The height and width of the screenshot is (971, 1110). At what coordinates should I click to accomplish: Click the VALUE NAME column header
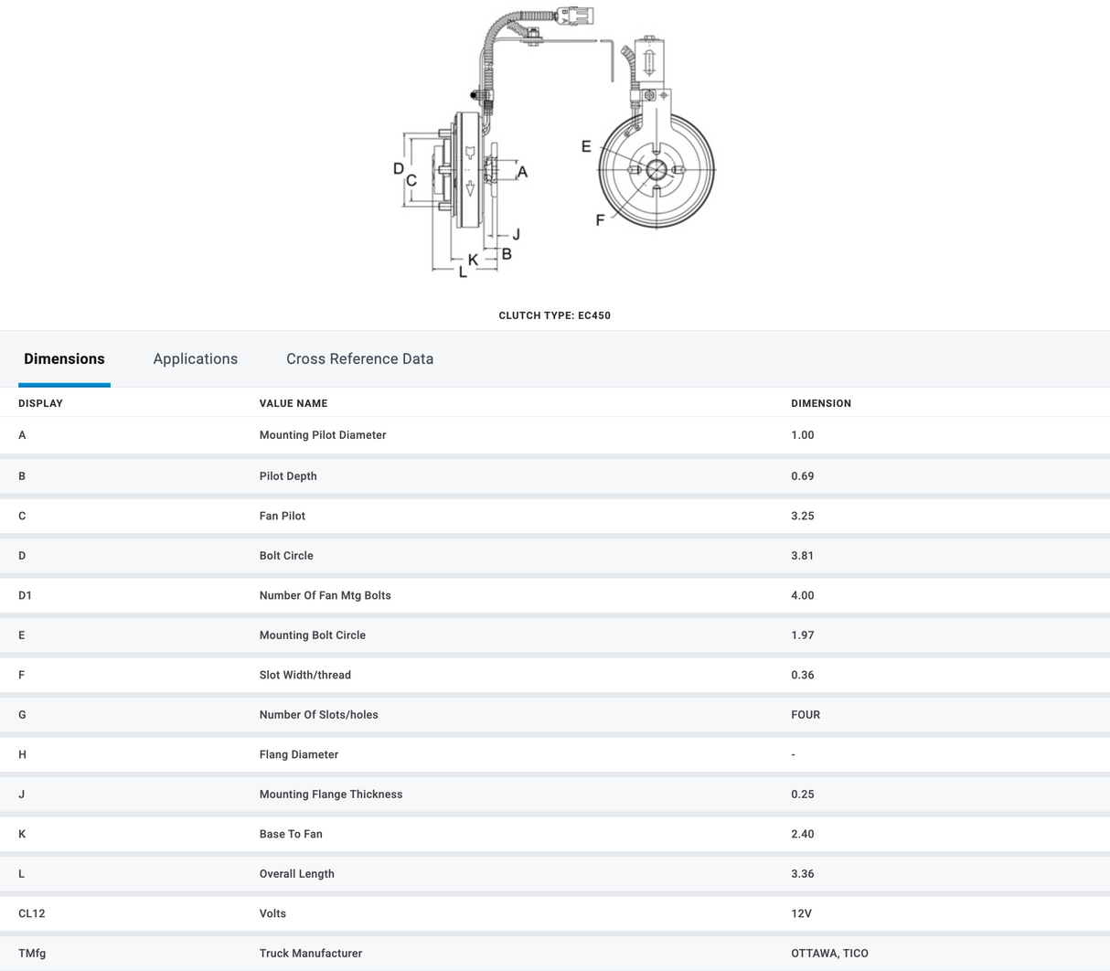(x=294, y=403)
